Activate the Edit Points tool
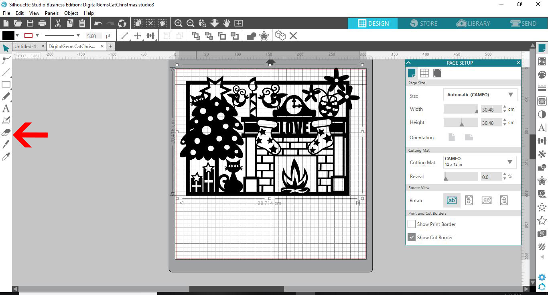The image size is (548, 295). click(x=6, y=60)
